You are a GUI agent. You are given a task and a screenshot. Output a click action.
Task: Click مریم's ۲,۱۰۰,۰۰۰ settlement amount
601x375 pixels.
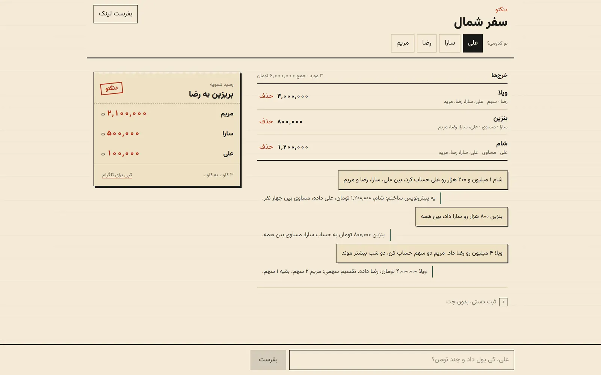click(x=127, y=113)
